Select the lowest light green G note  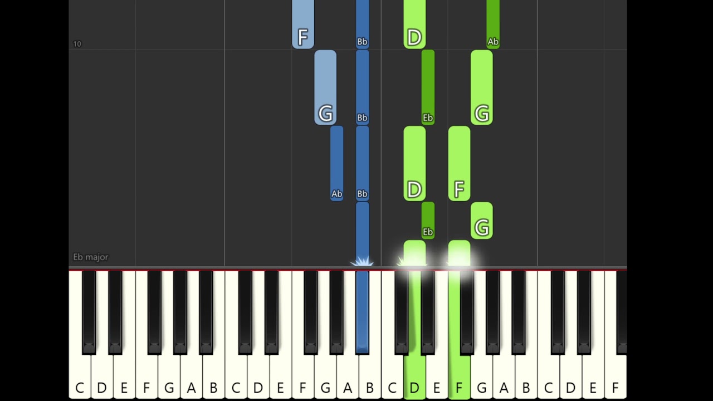(x=482, y=221)
